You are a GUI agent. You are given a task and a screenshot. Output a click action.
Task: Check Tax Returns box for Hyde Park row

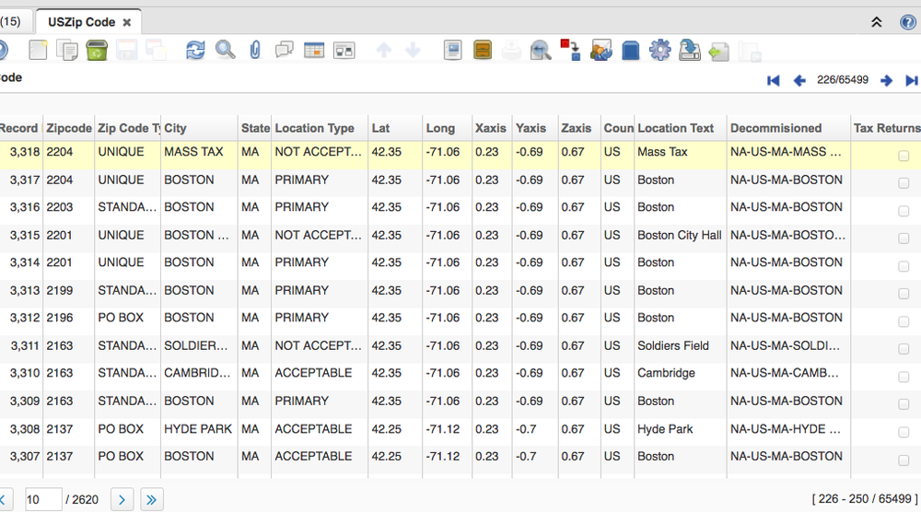pos(904,432)
